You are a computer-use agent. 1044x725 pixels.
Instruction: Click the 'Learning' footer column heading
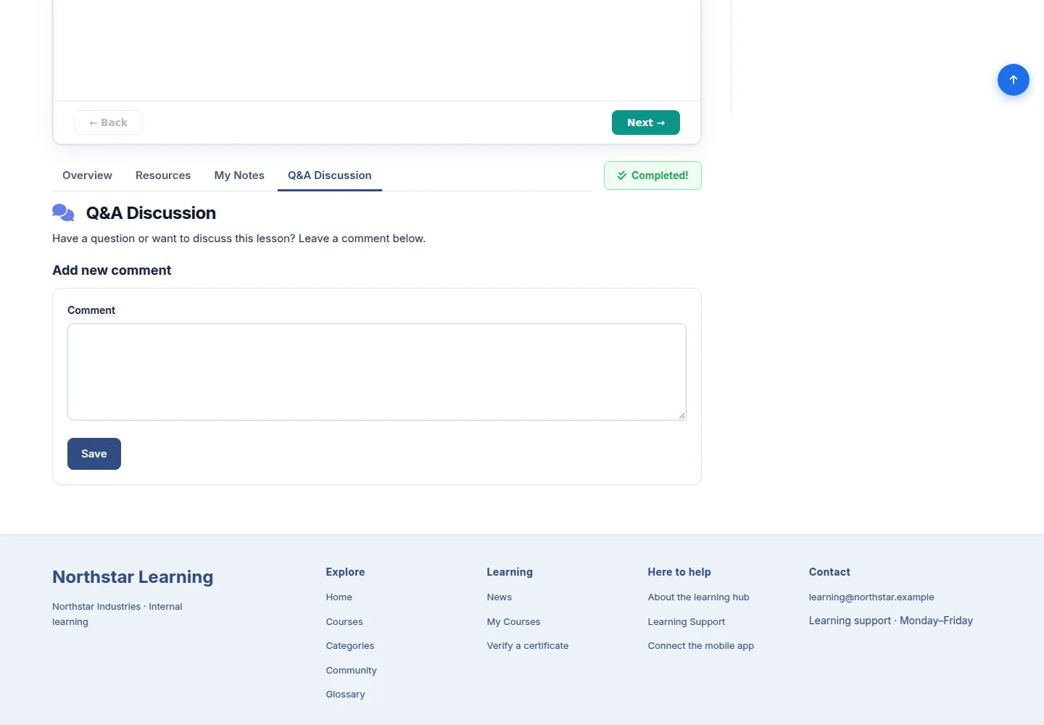point(510,572)
